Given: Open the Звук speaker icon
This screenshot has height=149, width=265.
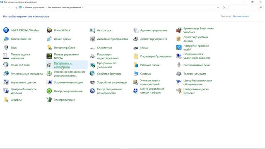Looking at the screenshot, I should [6, 48].
